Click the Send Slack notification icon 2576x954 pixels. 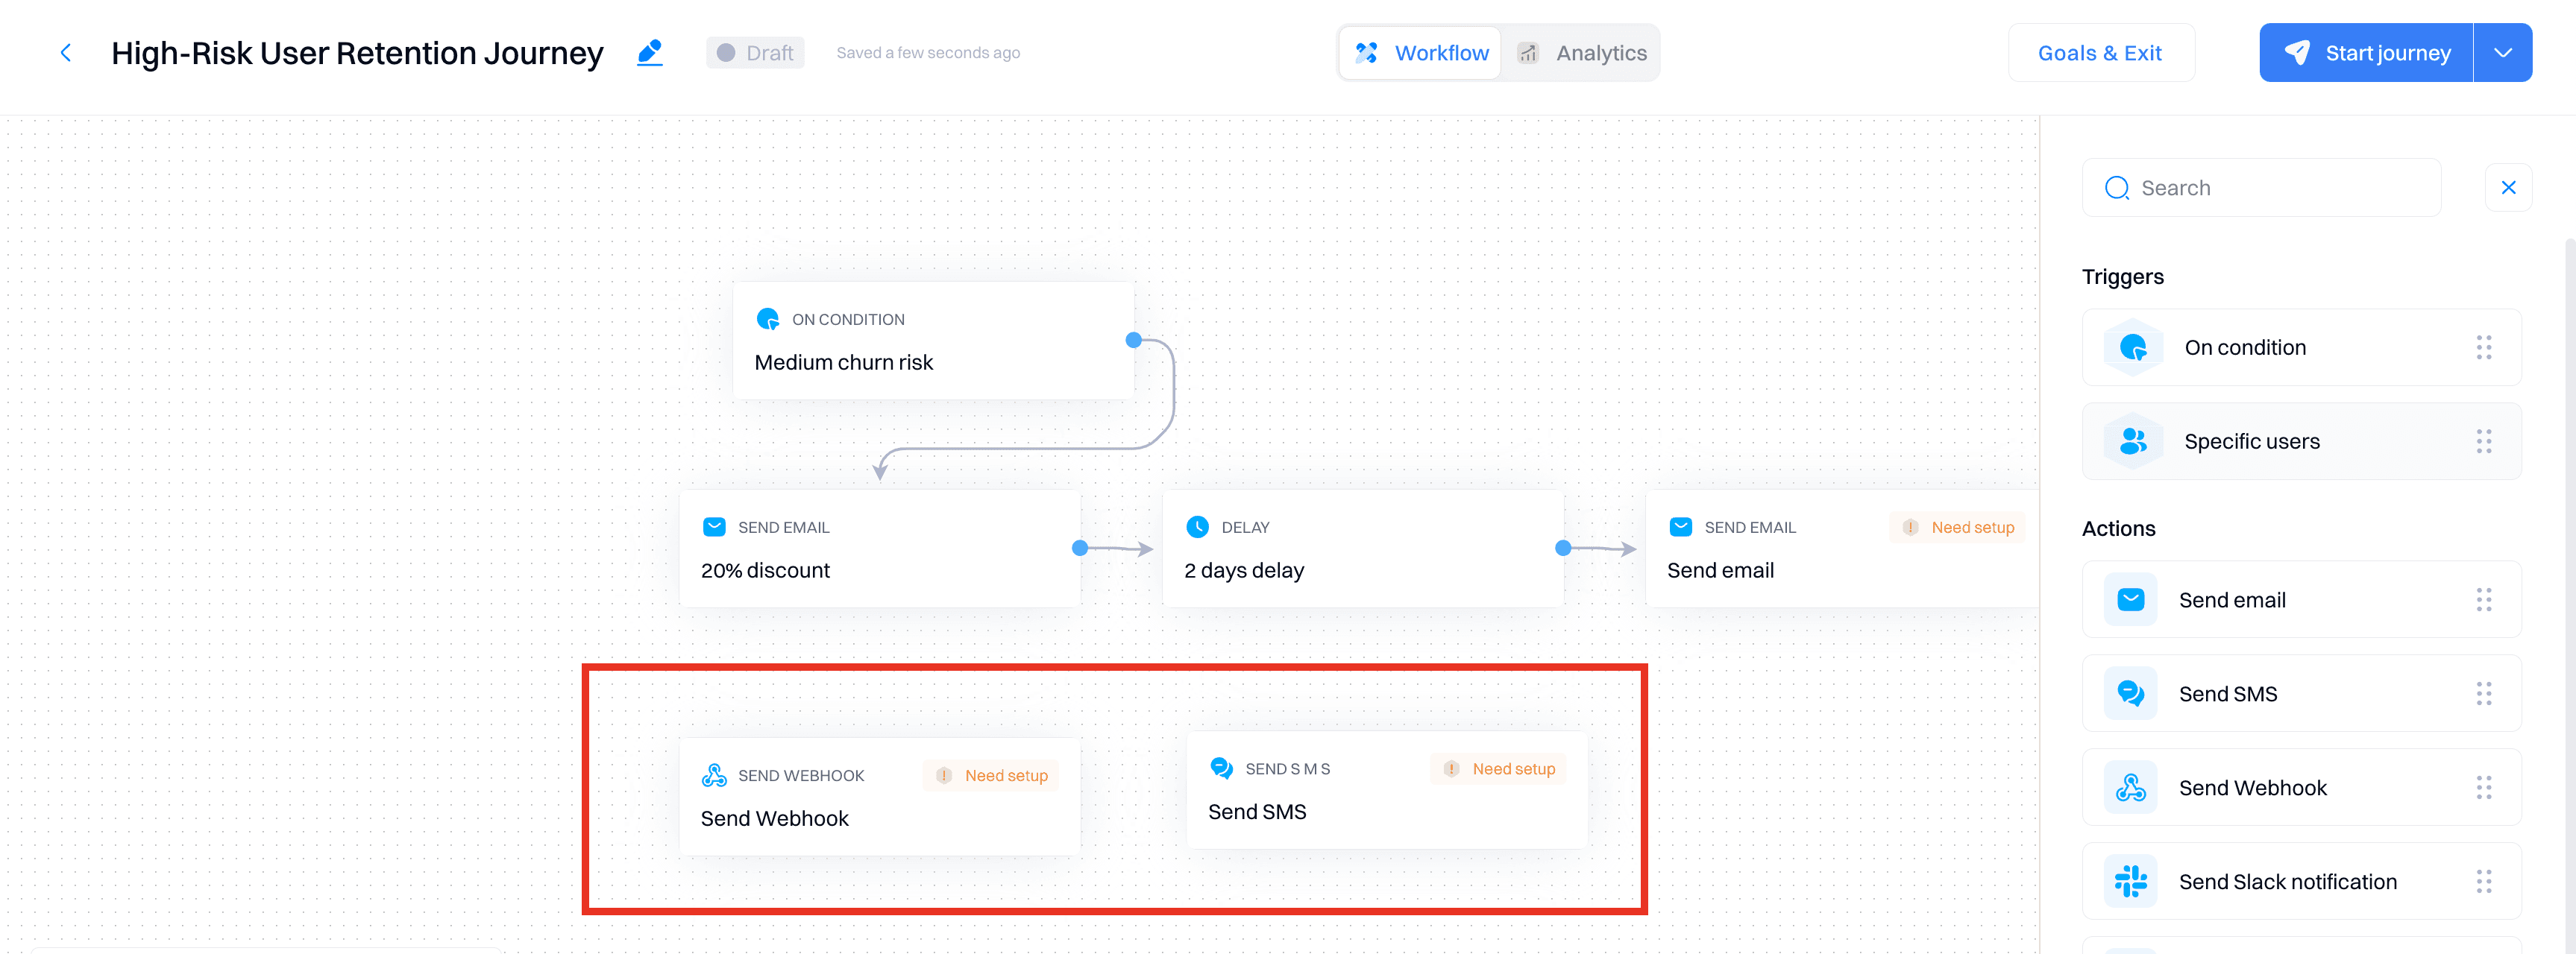coord(2130,881)
